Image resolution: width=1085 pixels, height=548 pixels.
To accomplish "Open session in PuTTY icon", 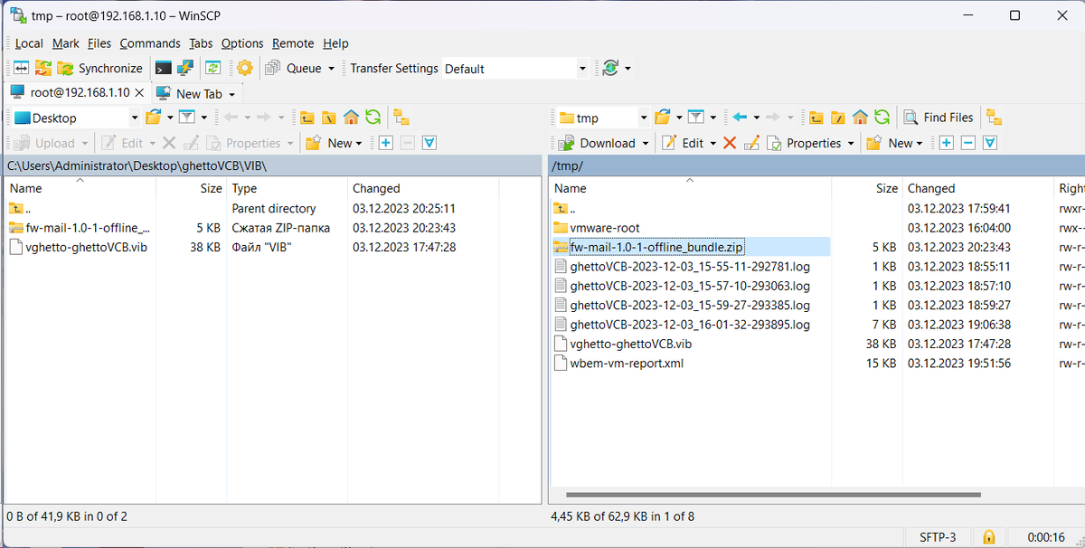I will tap(185, 68).
